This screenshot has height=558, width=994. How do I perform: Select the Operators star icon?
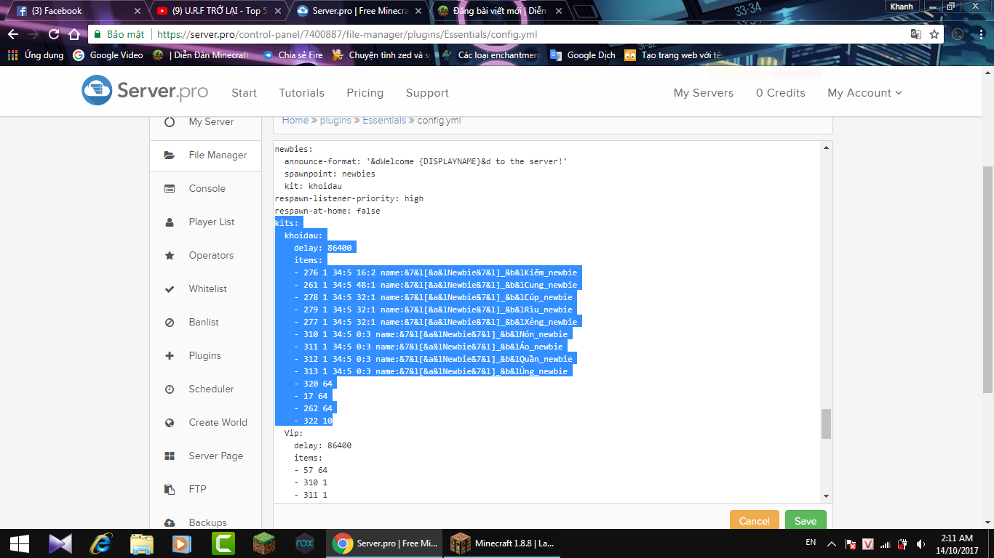coord(170,256)
